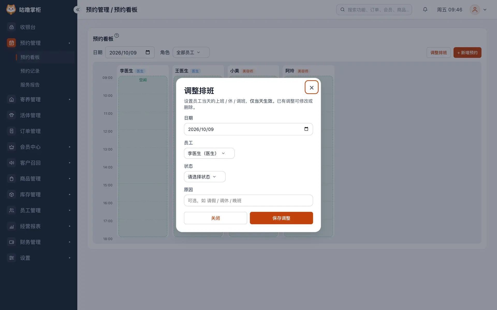This screenshot has width=497, height=310.
Task: Expand 设置 sidebar menu
Action: pyautogui.click(x=39, y=258)
